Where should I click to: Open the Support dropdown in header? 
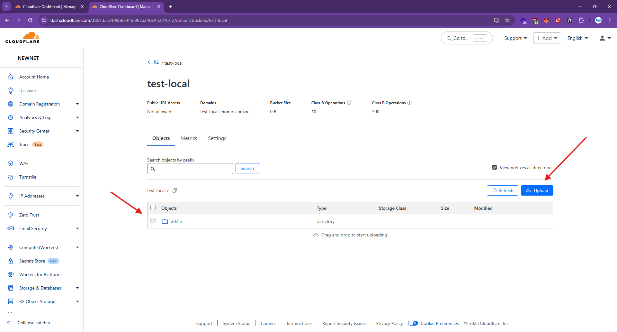pyautogui.click(x=515, y=38)
